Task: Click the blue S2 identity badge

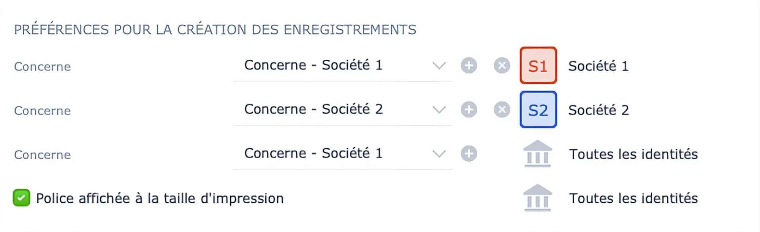Action: click(538, 110)
